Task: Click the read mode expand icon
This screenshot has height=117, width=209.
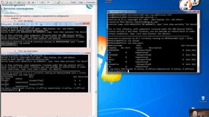Action: pyautogui.click(x=58, y=2)
